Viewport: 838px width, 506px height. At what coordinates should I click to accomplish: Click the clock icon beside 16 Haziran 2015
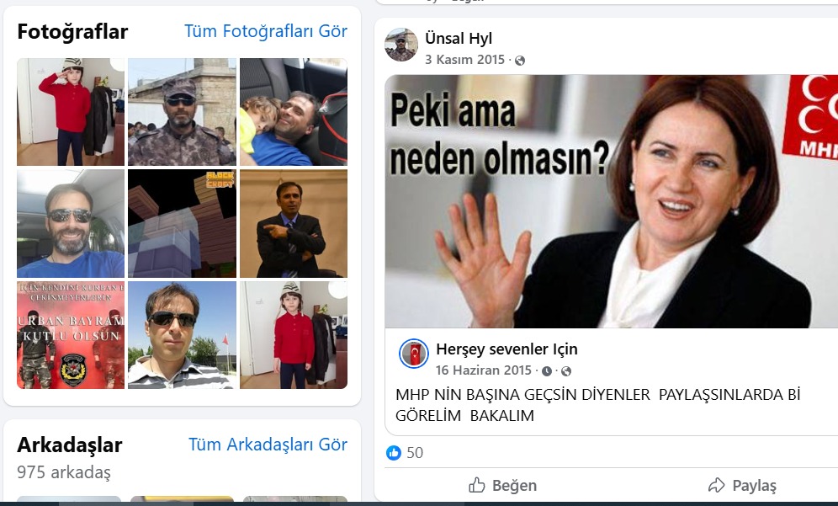pyautogui.click(x=547, y=371)
